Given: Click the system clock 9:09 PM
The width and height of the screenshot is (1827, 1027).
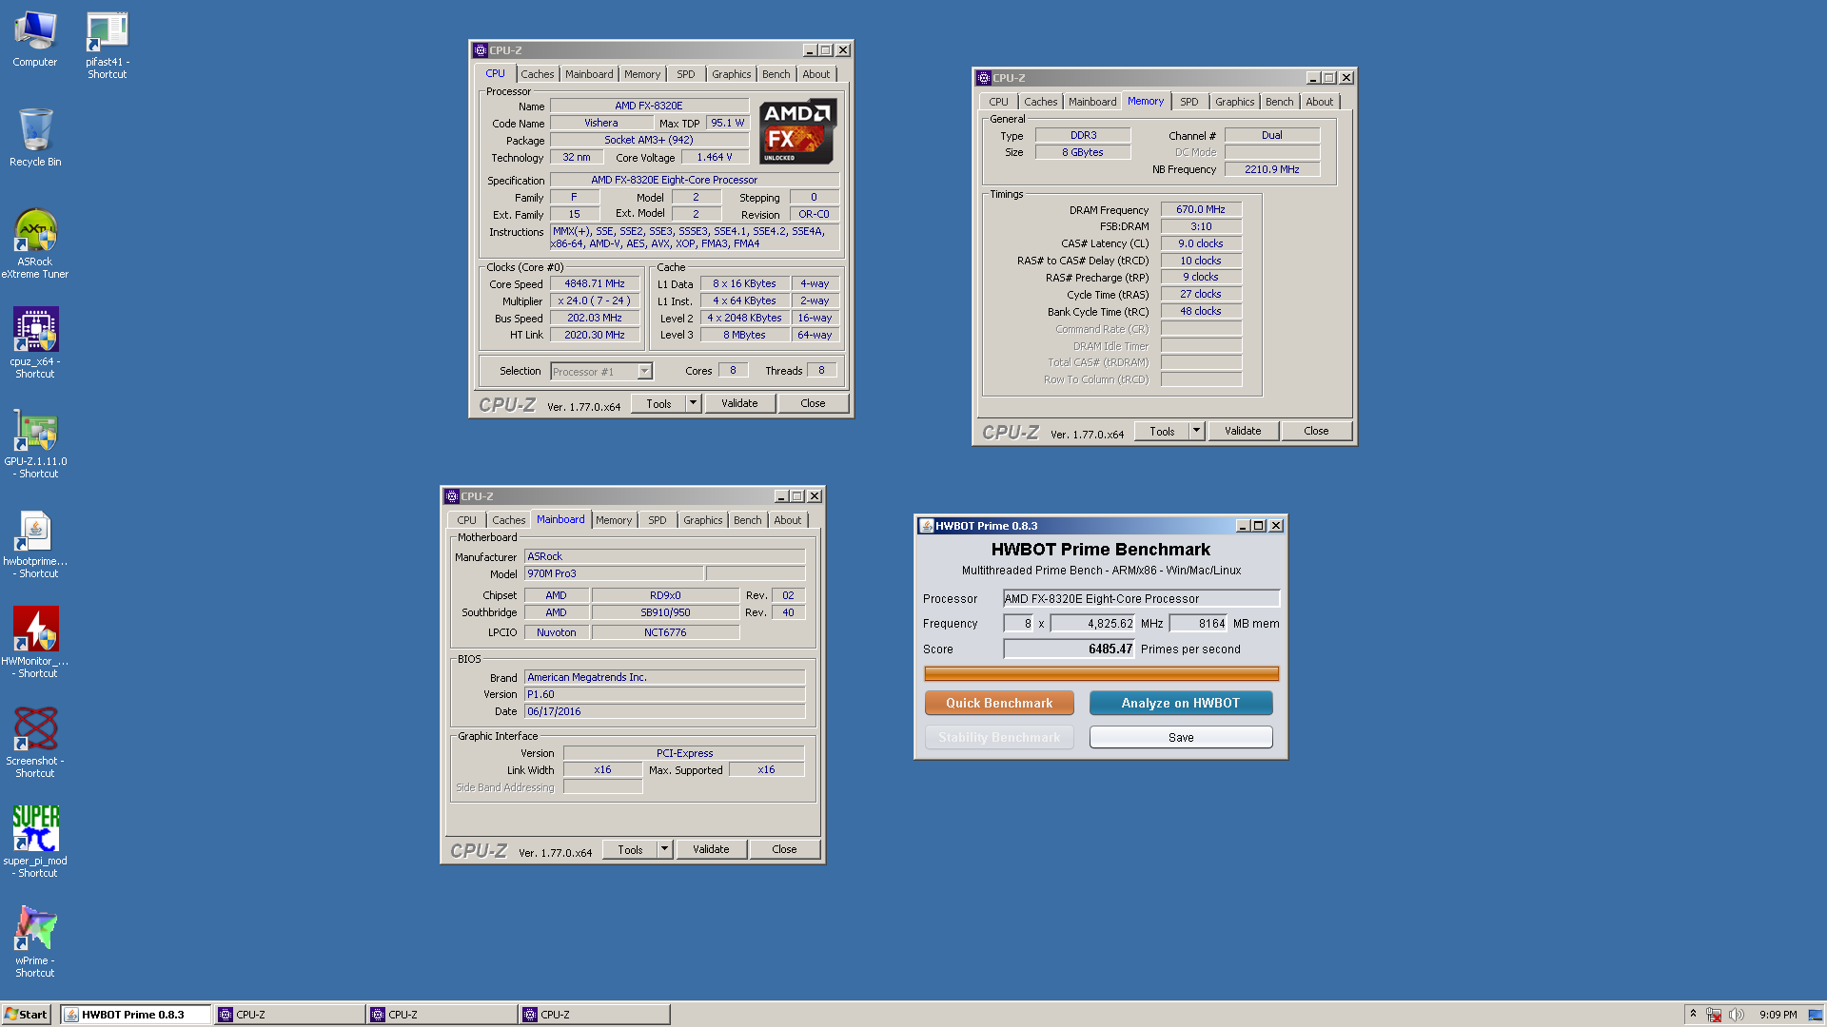Looking at the screenshot, I should click(1778, 1015).
